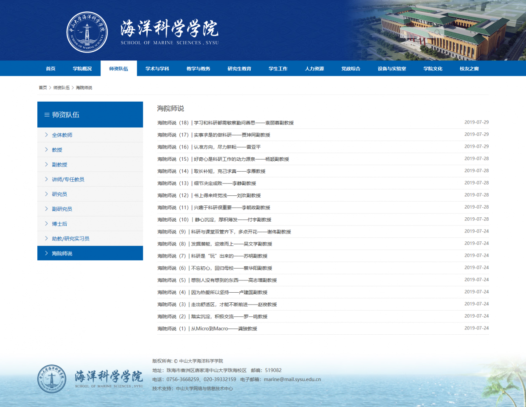Select 助教/研究实习员 in the sidebar
Image resolution: width=526 pixels, height=407 pixels.
tap(71, 239)
